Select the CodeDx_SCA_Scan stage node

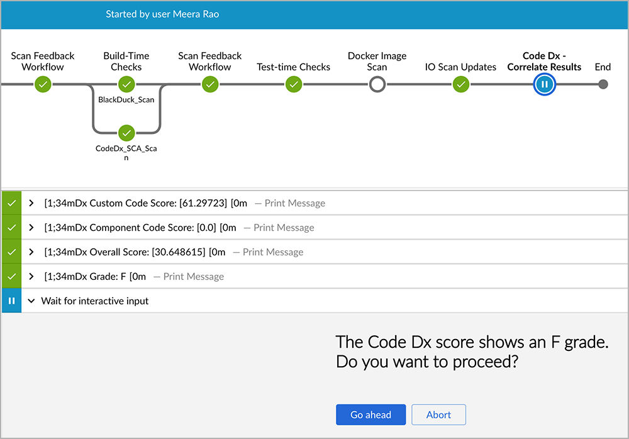(x=126, y=133)
